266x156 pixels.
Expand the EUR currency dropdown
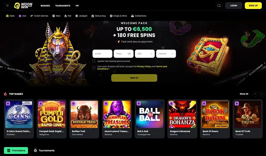(x=145, y=54)
